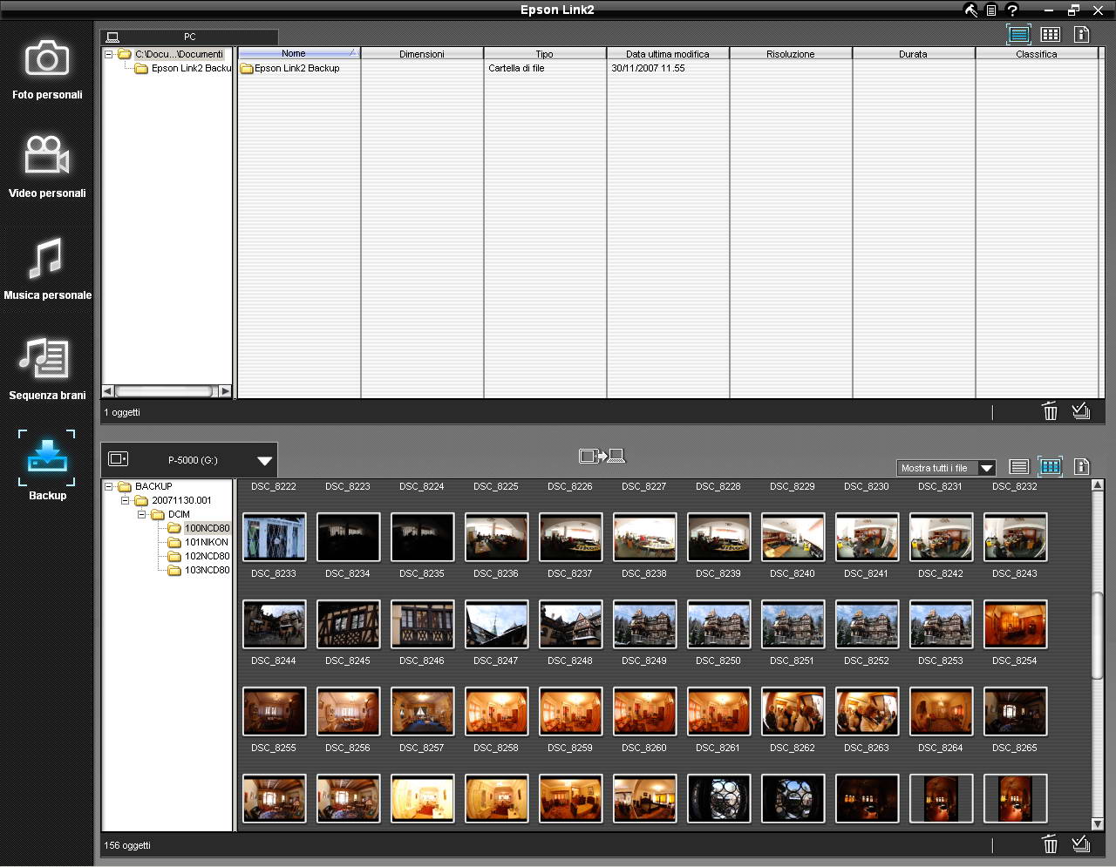Collapse the C:\Docu...\Documenti tree node
Viewport: 1116px width, 867px height.
click(109, 54)
